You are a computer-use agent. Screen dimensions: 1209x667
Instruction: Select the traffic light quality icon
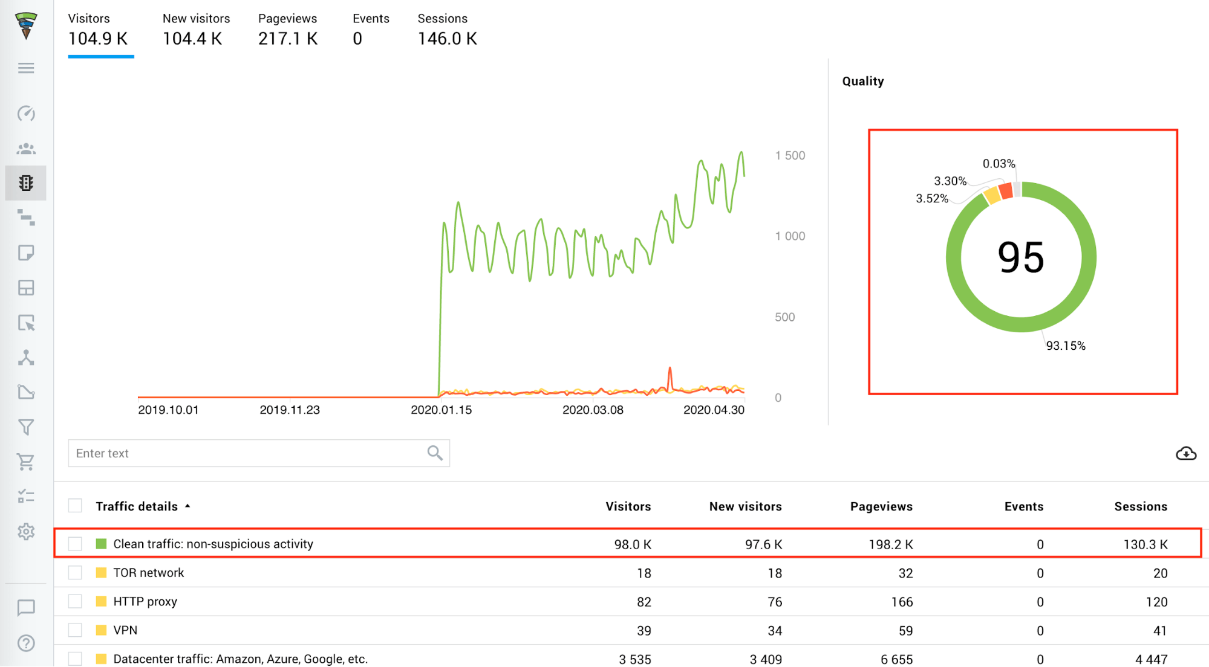pos(26,183)
